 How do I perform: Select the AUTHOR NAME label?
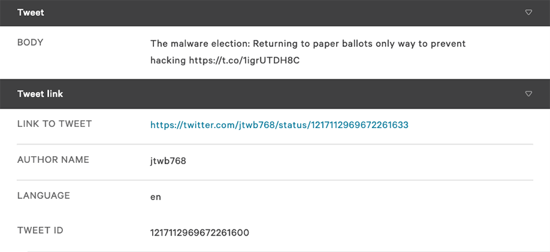[x=53, y=160]
